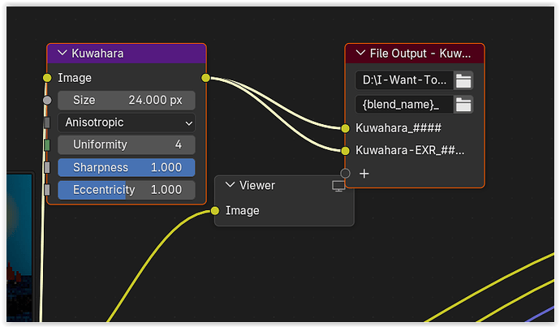Collapse the Viewer node chevron
Screen dimensions: 560x327
(x=230, y=185)
